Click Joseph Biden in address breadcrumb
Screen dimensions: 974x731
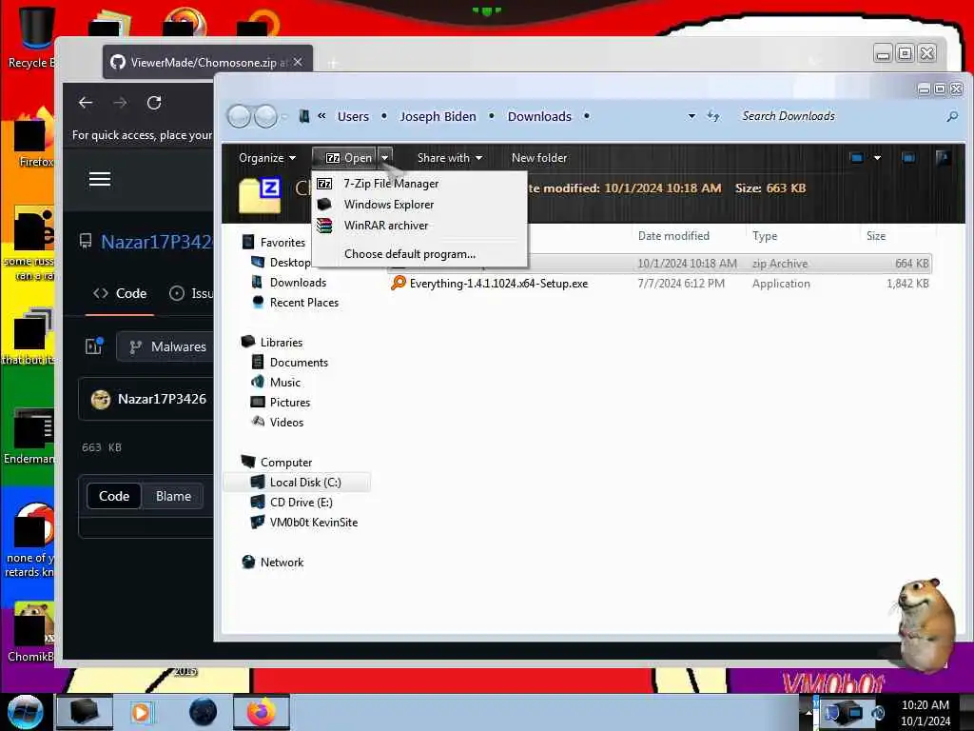[x=438, y=116]
